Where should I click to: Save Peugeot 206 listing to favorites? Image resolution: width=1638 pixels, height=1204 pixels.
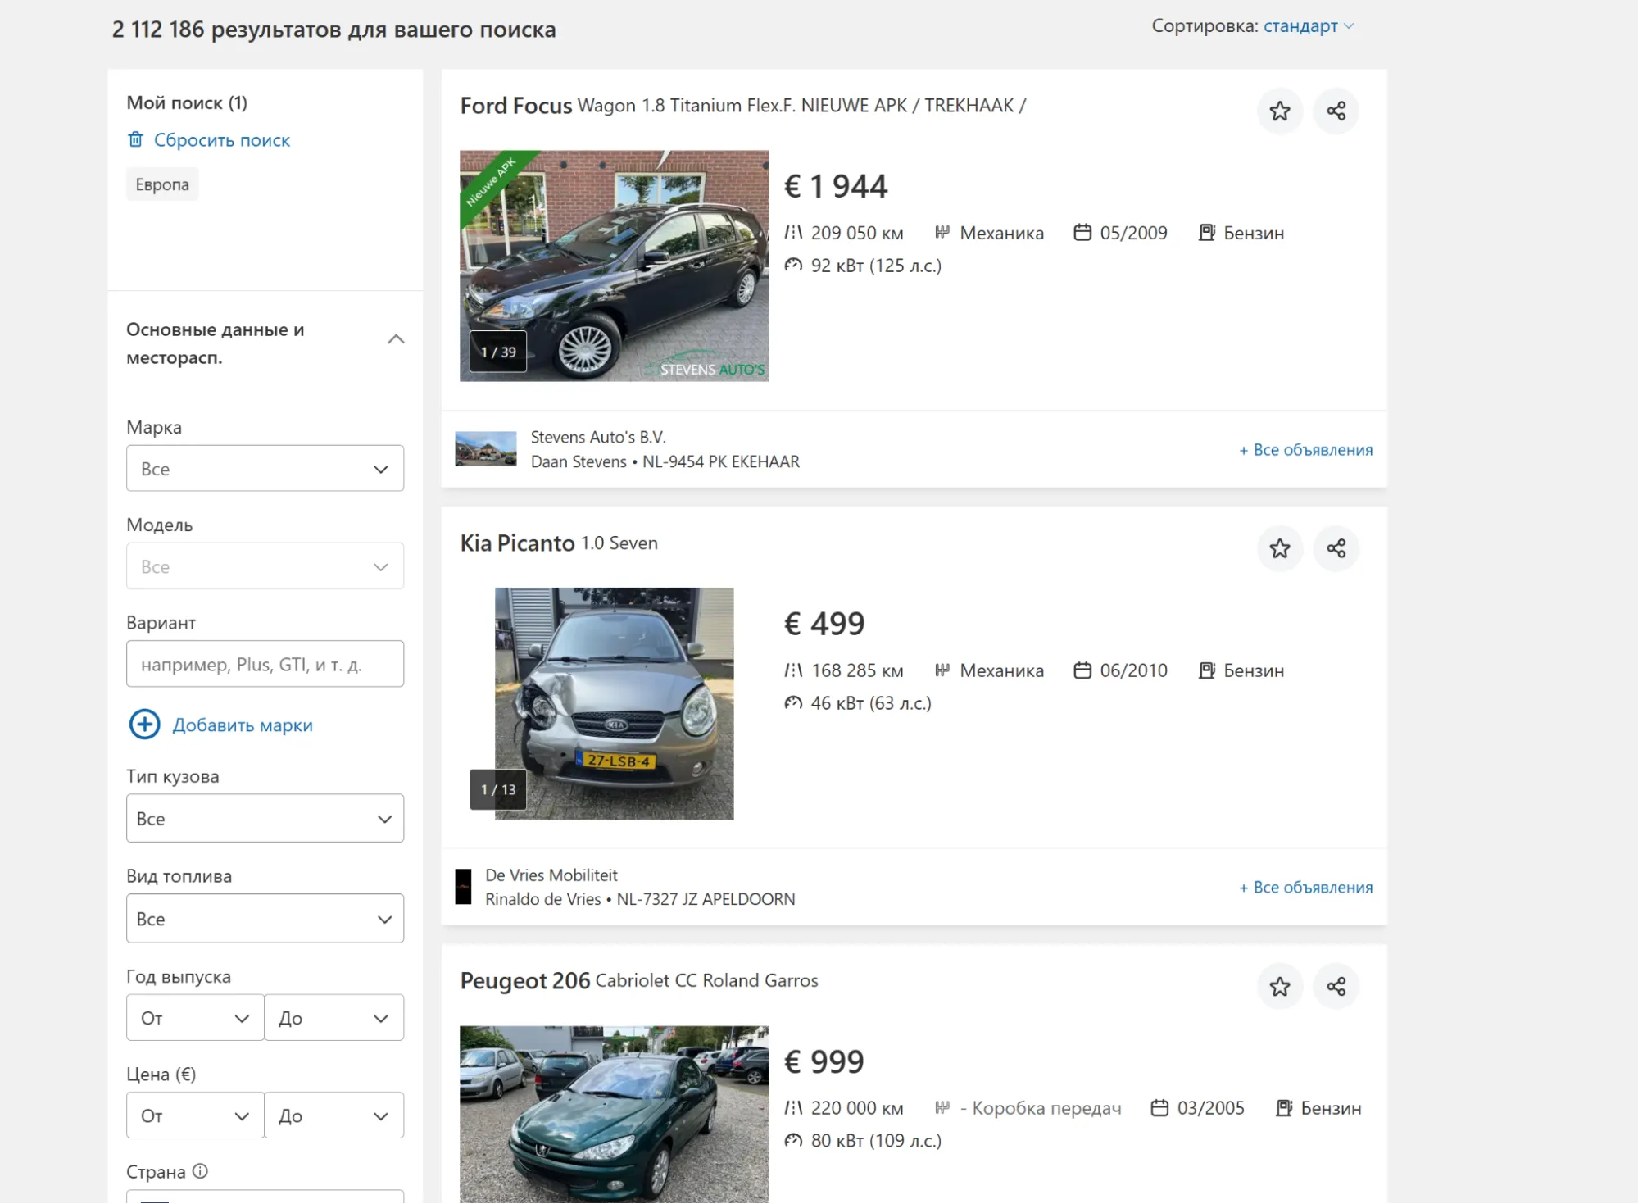click(1279, 986)
